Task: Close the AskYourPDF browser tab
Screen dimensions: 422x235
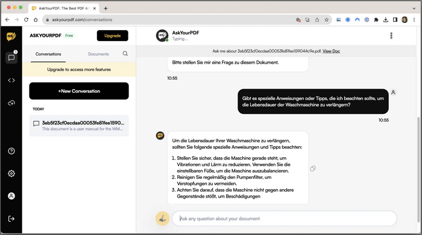Action: [x=95, y=8]
